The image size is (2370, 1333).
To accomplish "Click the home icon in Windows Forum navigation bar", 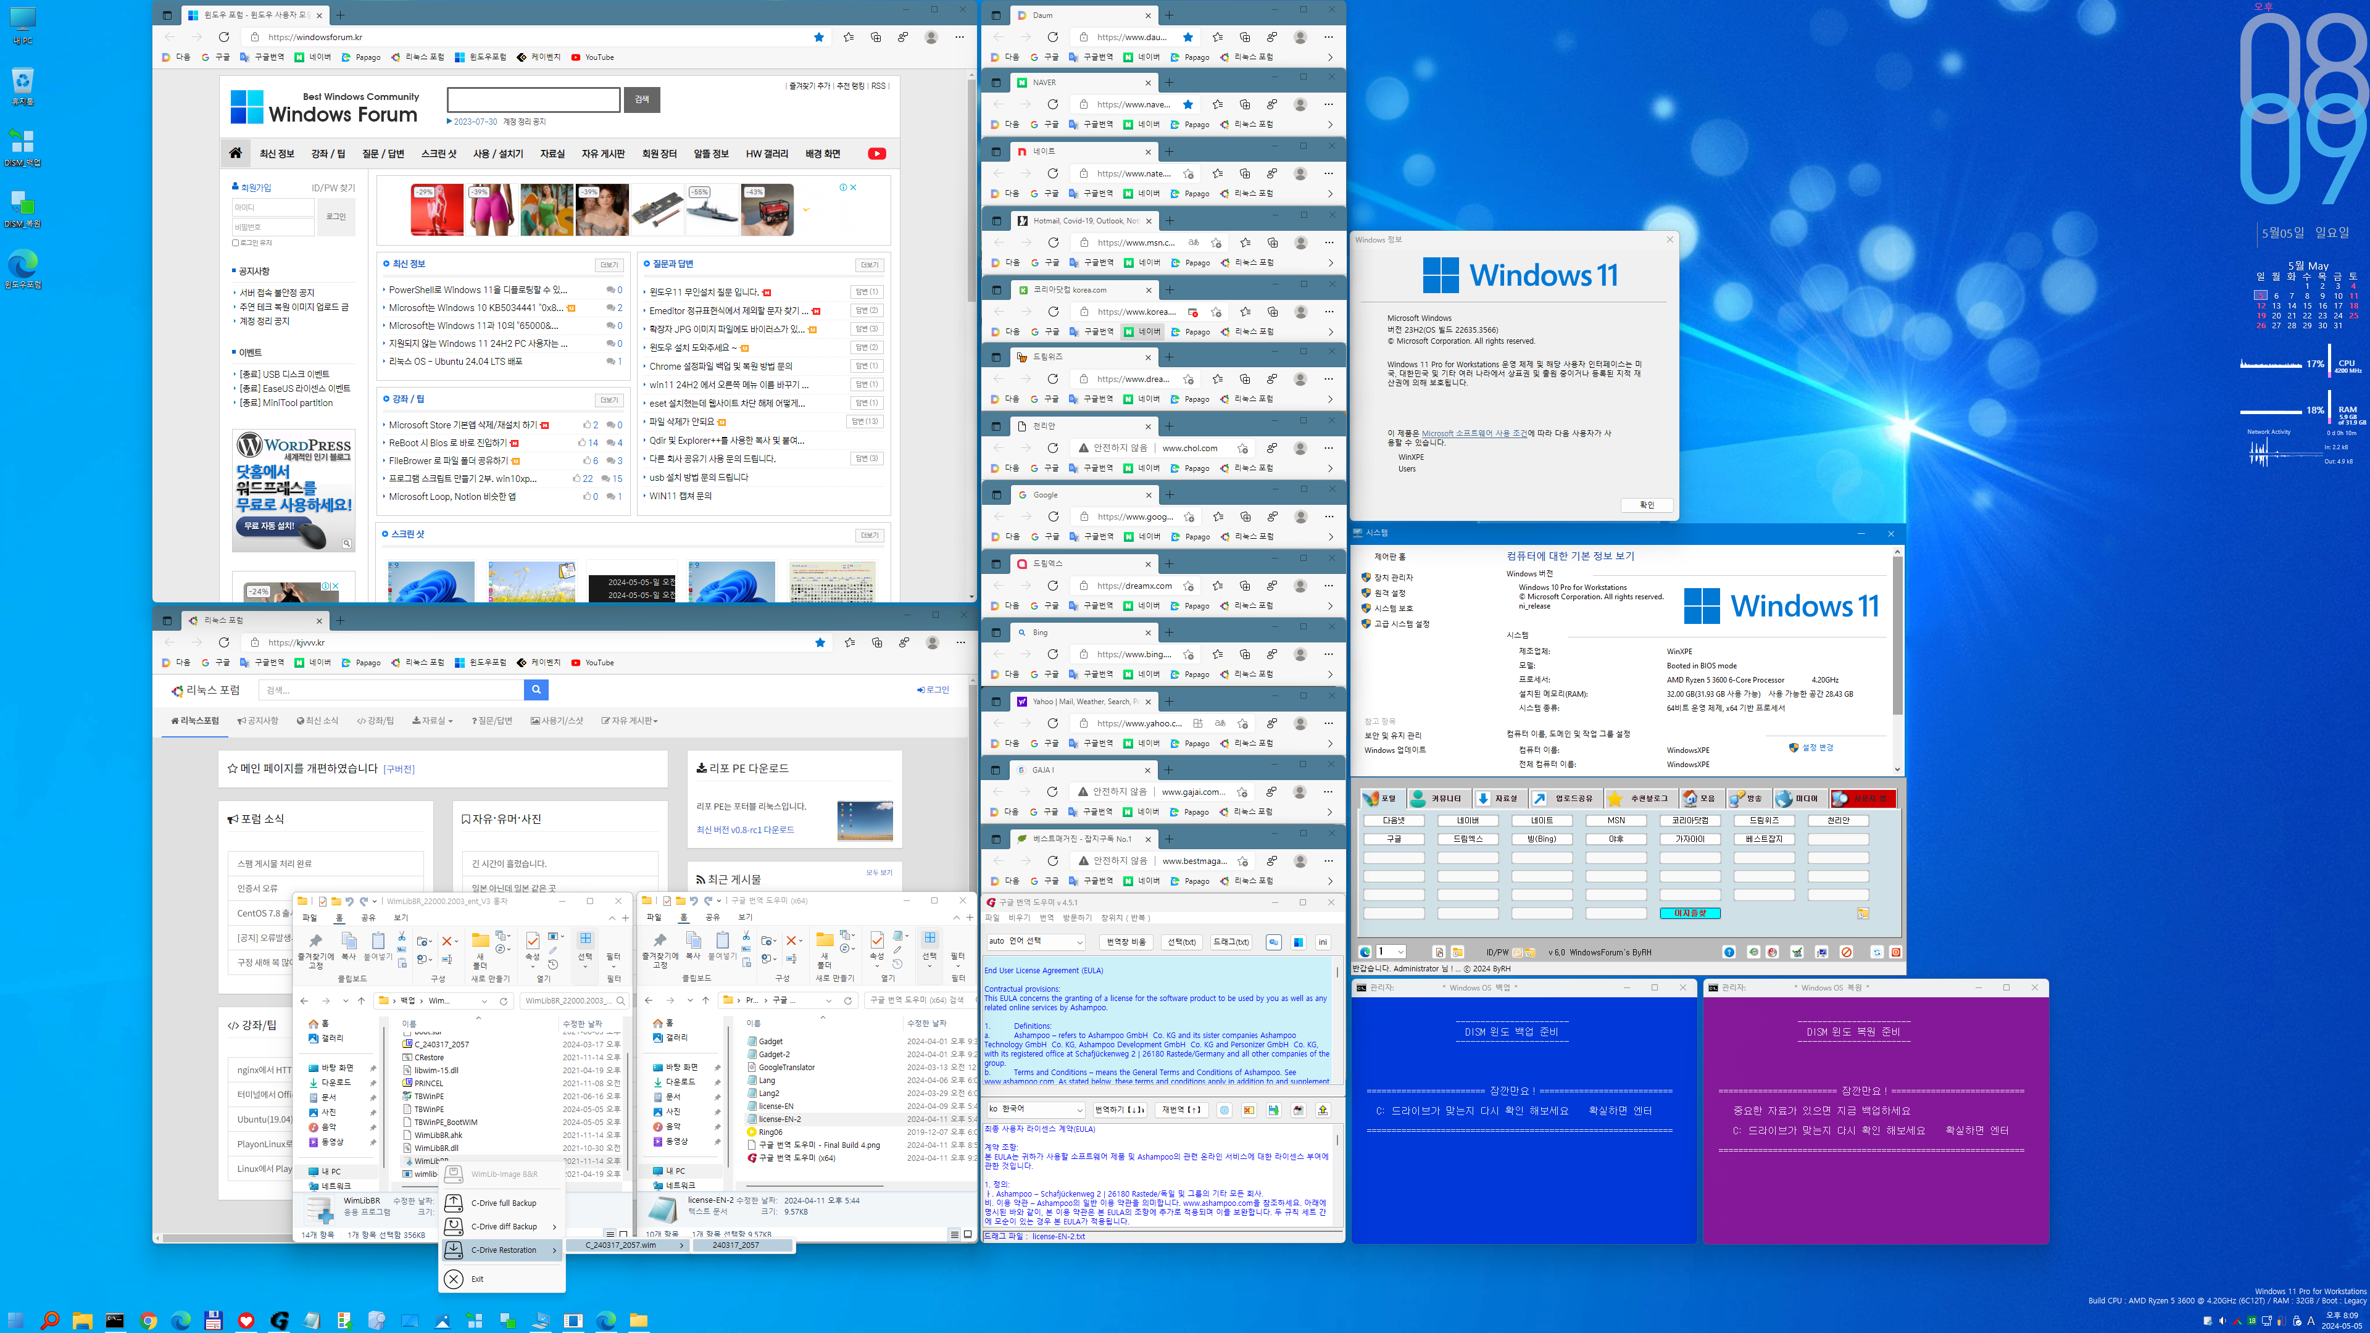I will tap(236, 152).
